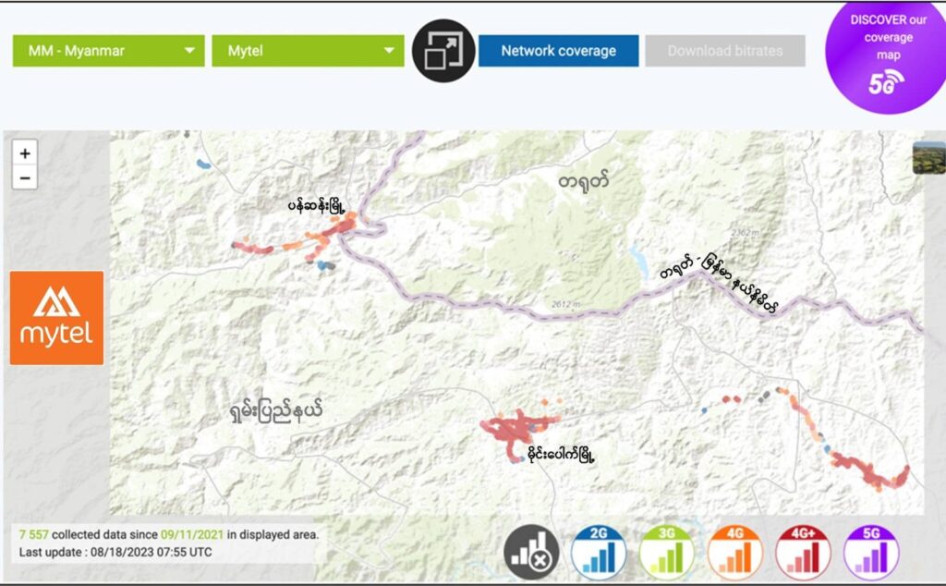This screenshot has height=586, width=946.
Task: Click the Mytel orange logo
Action: (x=56, y=318)
